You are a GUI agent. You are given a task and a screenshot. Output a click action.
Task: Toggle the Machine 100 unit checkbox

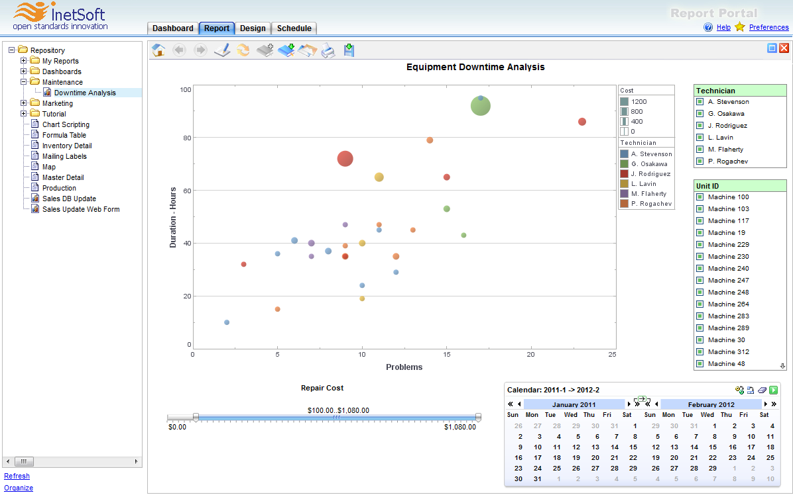pos(700,197)
